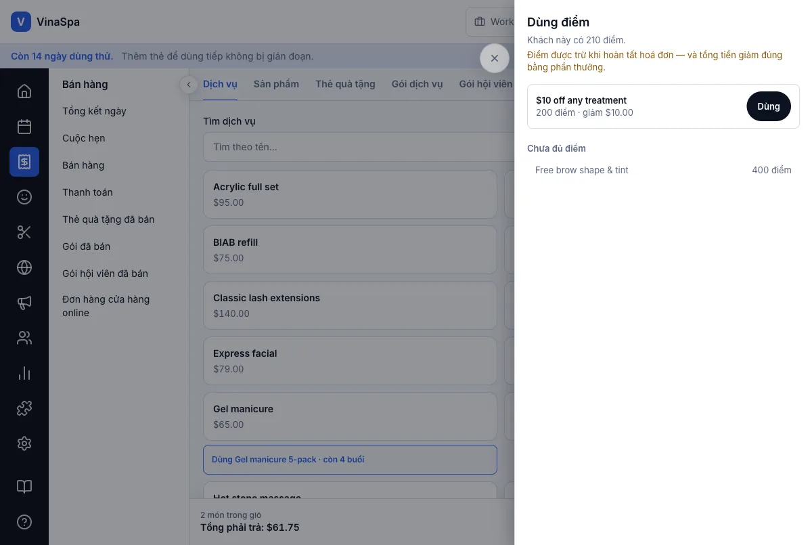Open the book guide icon
The height and width of the screenshot is (545, 812).
tap(24, 487)
